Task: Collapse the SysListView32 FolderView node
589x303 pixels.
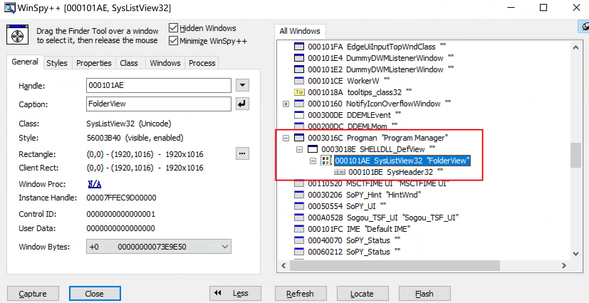Action: point(313,161)
